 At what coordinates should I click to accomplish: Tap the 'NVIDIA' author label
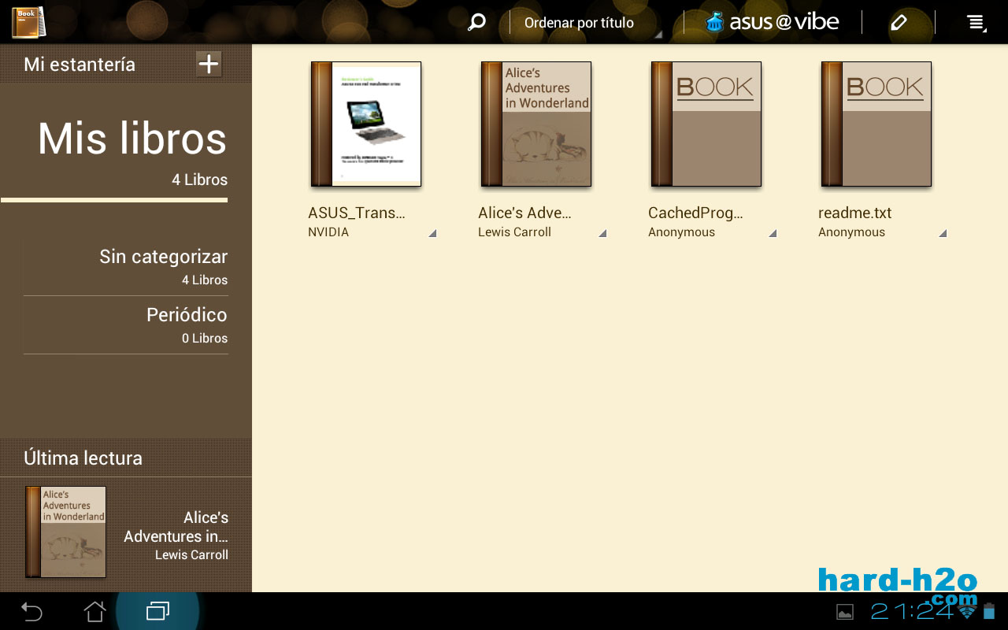(328, 232)
